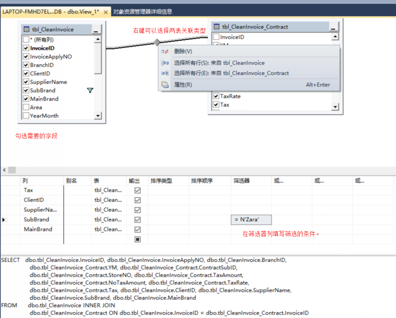Click the filter cell for MainBrand row
Image resolution: width=396 pixels, height=318 pixels.
point(251,229)
